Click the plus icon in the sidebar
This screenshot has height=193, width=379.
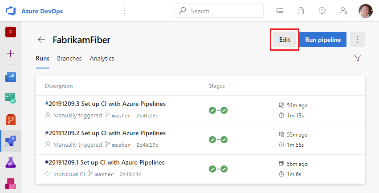(10, 53)
